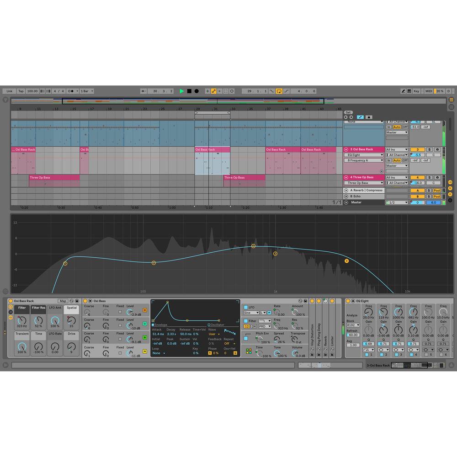Image resolution: width=457 pixels, height=457 pixels.
Task: Click the Tap tempo button
Action: pos(20,91)
